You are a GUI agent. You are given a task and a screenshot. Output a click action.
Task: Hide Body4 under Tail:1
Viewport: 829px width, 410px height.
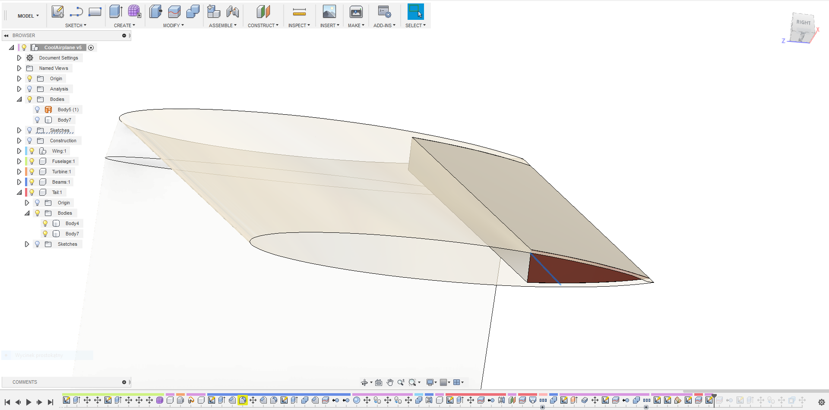(x=45, y=223)
